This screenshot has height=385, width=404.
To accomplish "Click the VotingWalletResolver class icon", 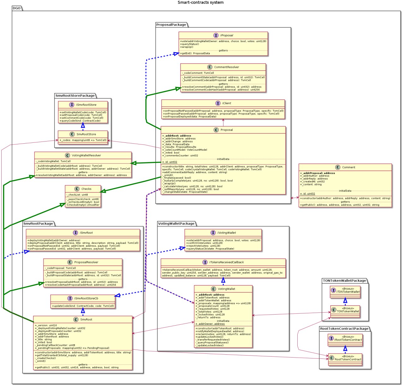I will (67, 155).
